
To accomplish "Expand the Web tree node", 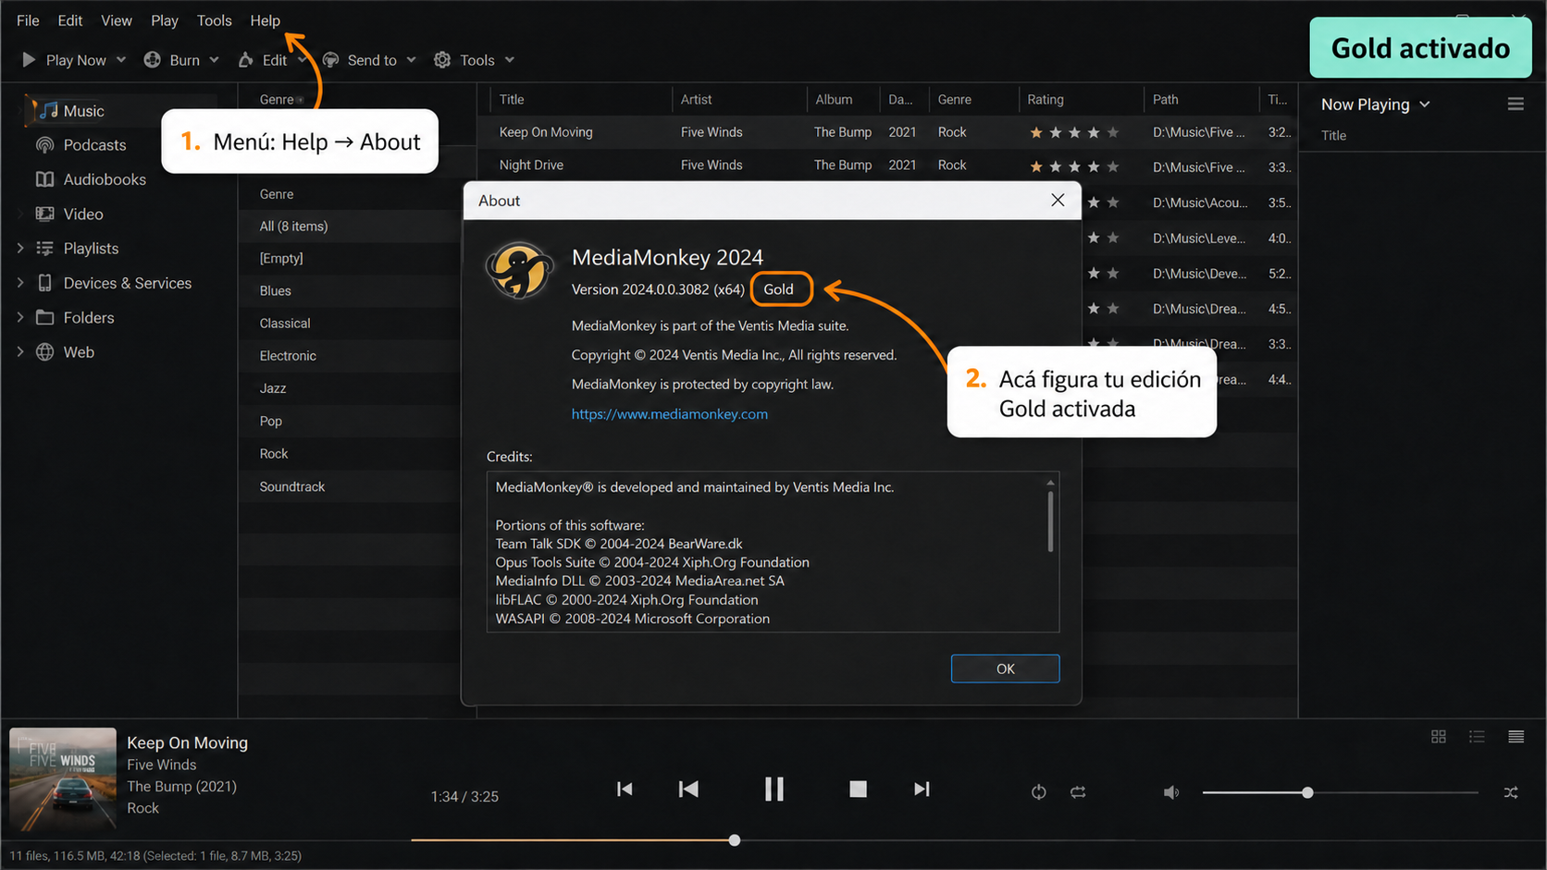I will [20, 351].
